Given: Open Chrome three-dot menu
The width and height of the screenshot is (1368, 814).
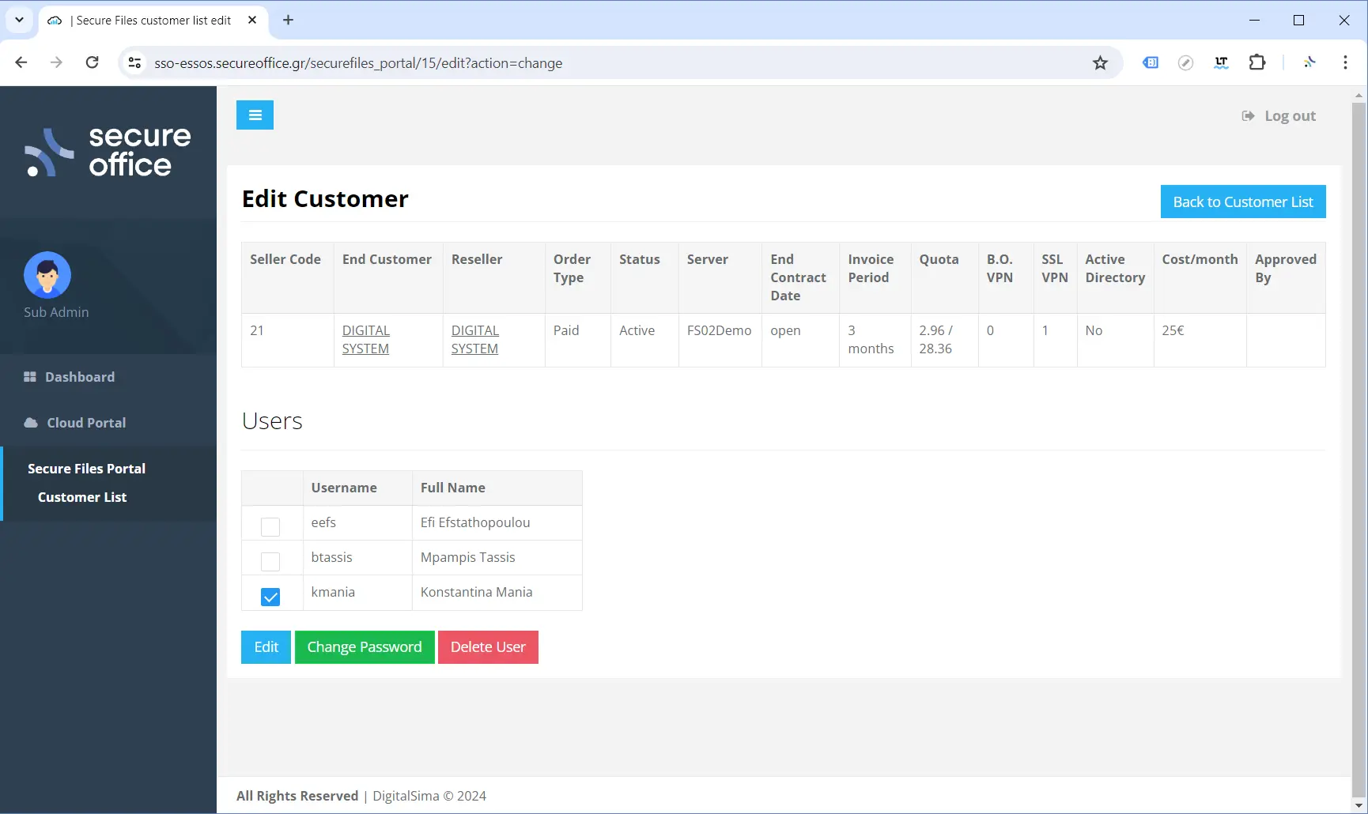Looking at the screenshot, I should tap(1345, 62).
